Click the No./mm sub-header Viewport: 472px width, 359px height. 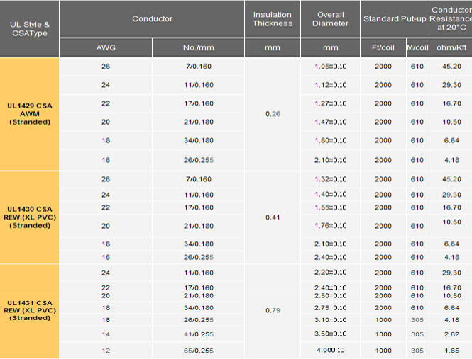tap(198, 47)
